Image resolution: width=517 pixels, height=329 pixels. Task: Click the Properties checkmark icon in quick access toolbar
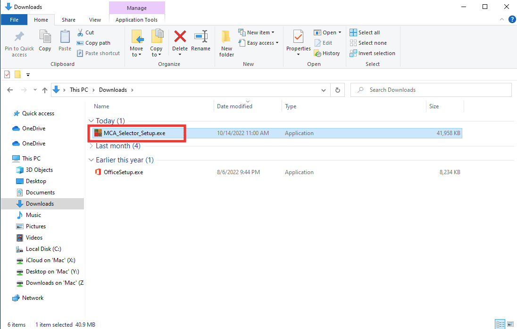[7, 75]
